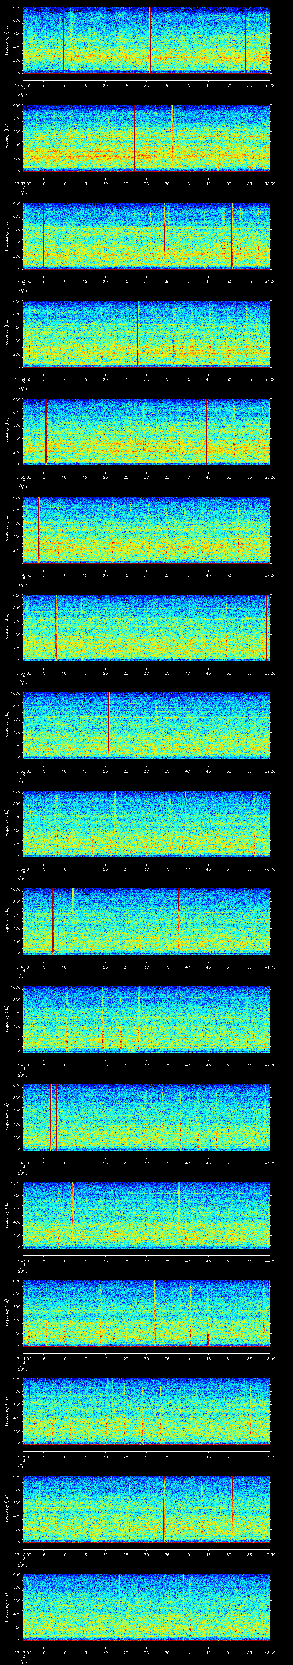Click the 41:00 end time label
Viewport: 293px width, 1665px height.
[x=270, y=966]
